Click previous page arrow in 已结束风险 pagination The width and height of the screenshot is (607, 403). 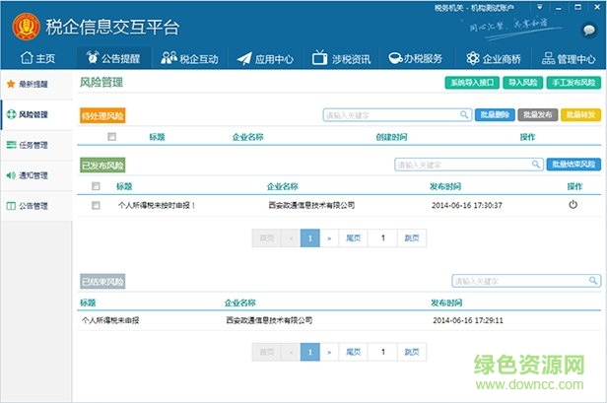(291, 351)
